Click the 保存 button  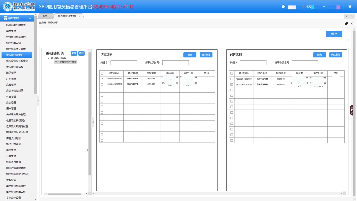point(334,34)
